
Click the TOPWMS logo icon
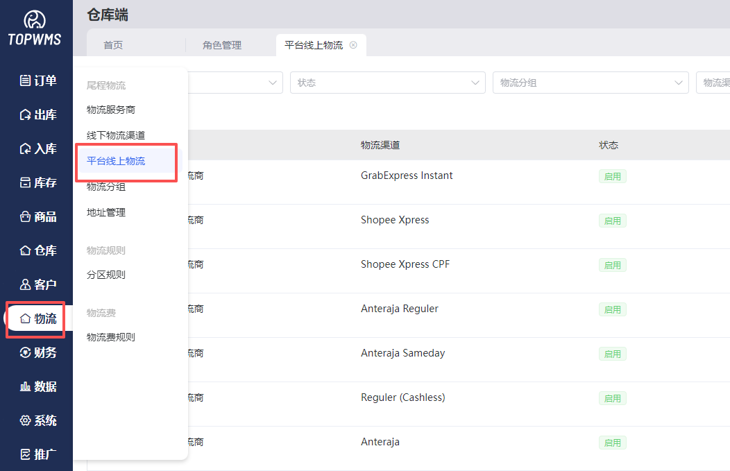click(x=35, y=20)
